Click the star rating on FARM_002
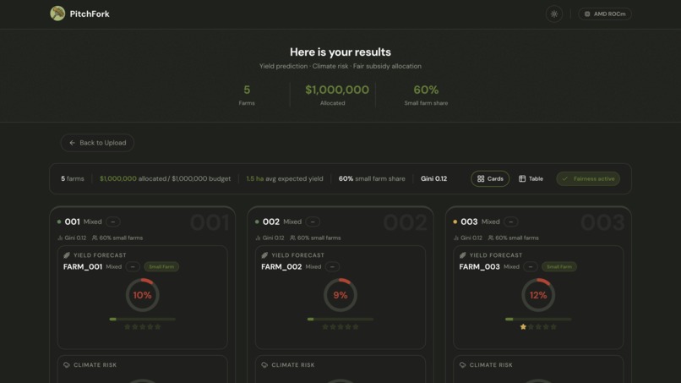Viewport: 681px width, 383px height. [x=340, y=327]
